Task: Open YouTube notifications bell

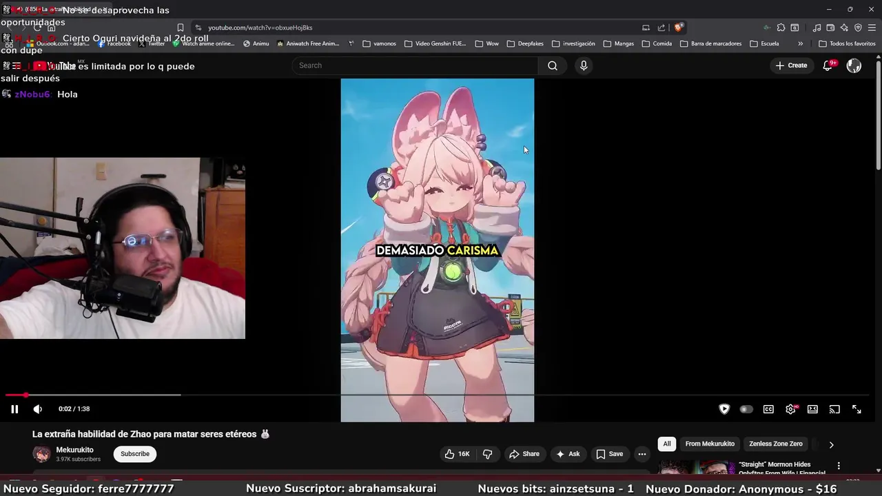Action: click(828, 65)
